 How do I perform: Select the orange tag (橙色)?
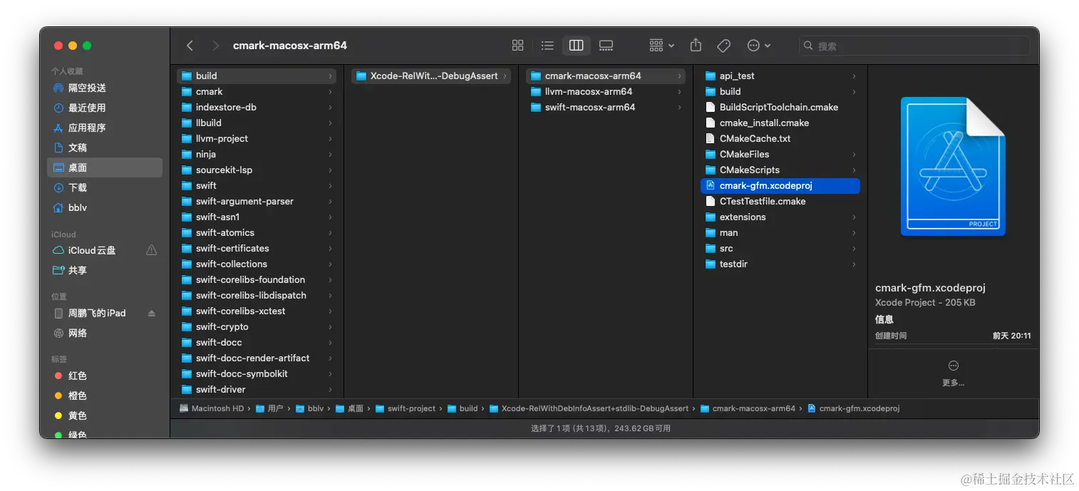[x=105, y=396]
